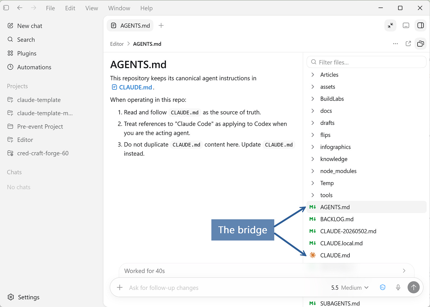Open the cred-craft-forge-60 project
The image size is (430, 307).
coord(38,153)
